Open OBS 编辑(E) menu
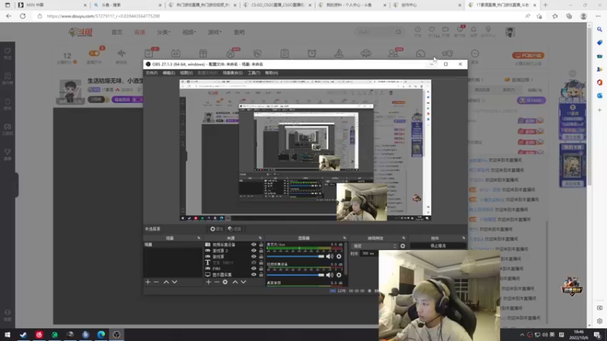The image size is (607, 341). tap(168, 73)
